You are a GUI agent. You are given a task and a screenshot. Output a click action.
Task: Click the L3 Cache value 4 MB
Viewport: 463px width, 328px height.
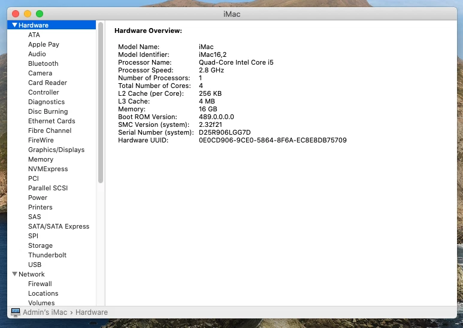tap(207, 101)
